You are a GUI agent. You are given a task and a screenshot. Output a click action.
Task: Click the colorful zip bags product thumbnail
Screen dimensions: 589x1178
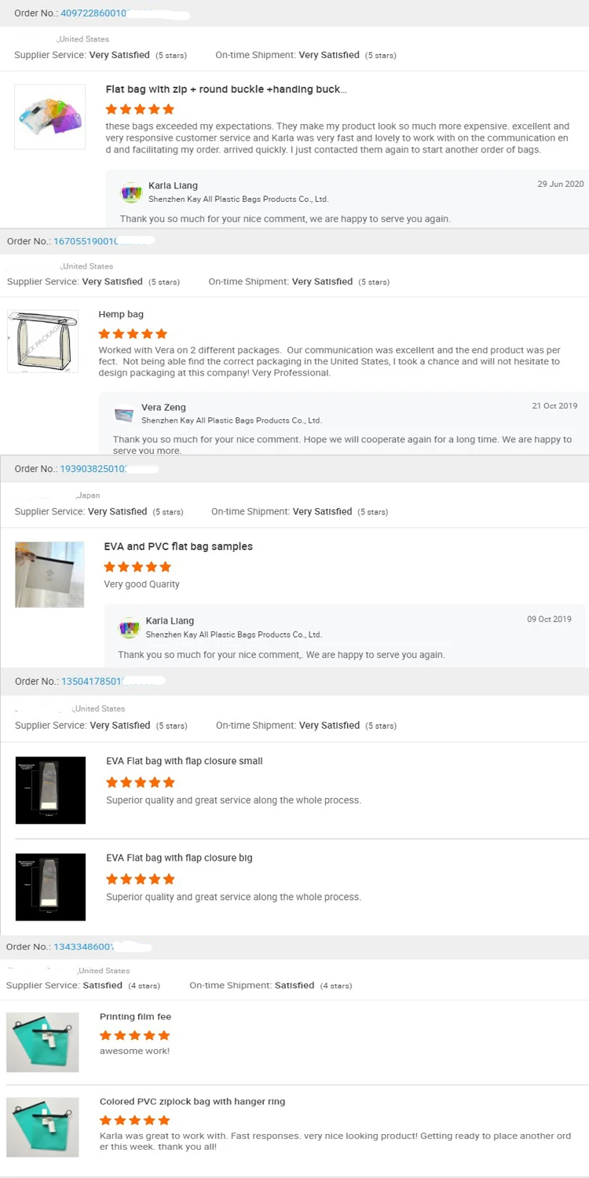[50, 117]
